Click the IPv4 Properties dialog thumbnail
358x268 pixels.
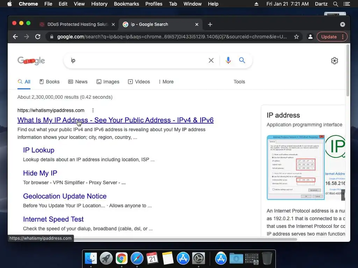[x=296, y=167]
